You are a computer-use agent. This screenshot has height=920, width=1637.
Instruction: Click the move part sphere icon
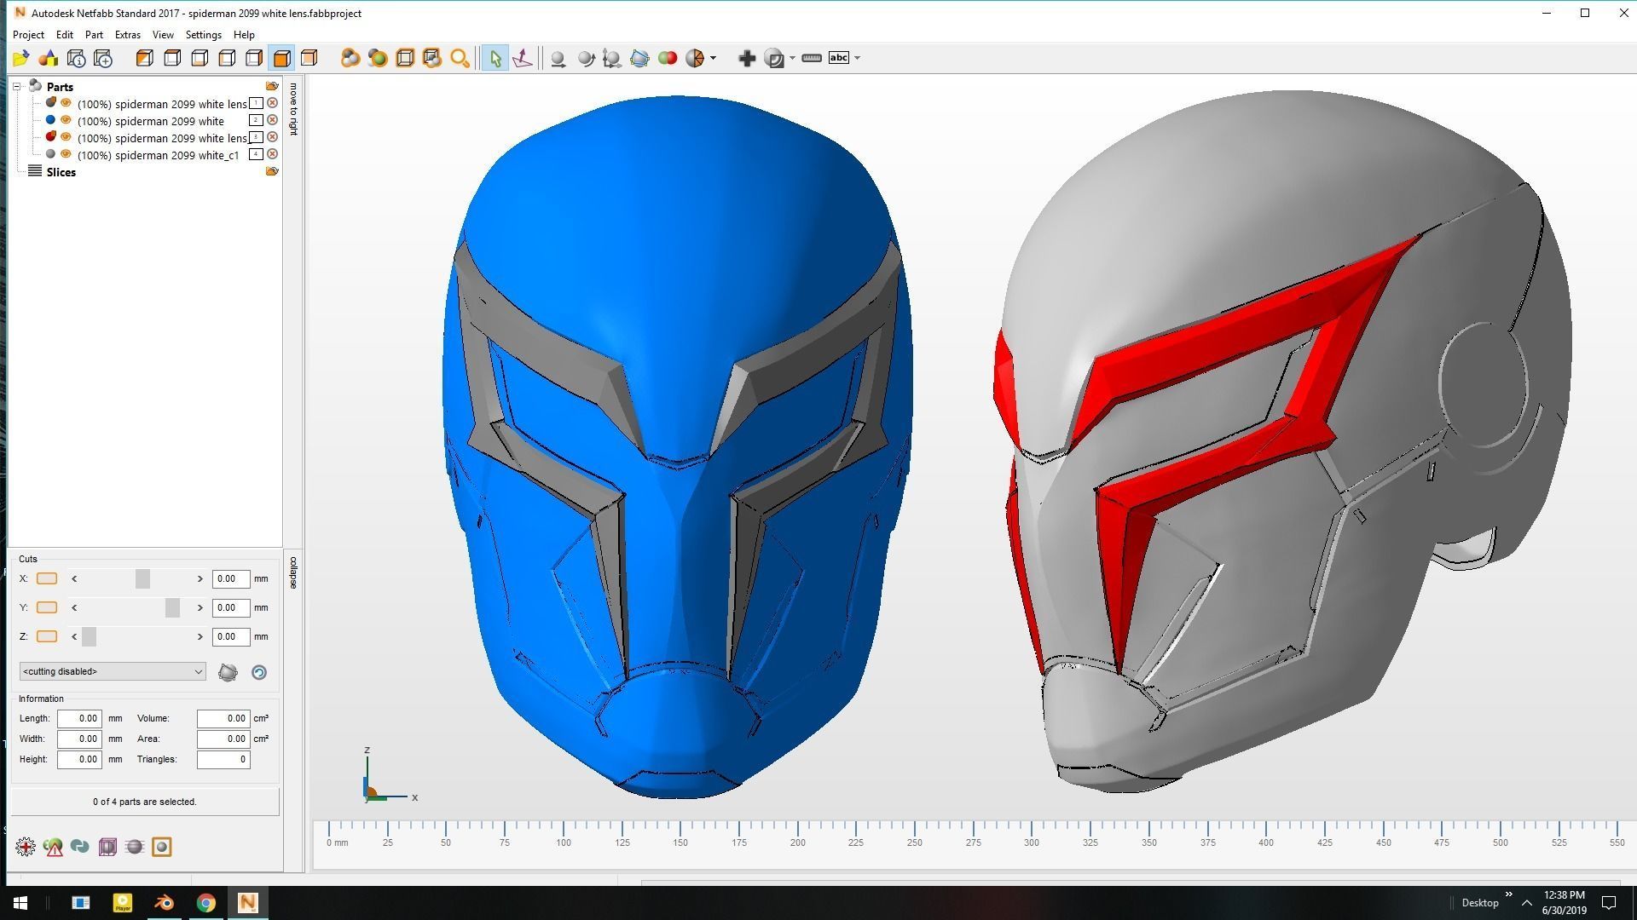coord(558,58)
